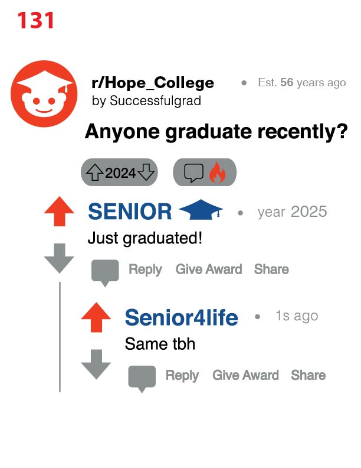Image resolution: width=361 pixels, height=468 pixels.
Task: Give Award to SENIOR's comment
Action: click(209, 269)
